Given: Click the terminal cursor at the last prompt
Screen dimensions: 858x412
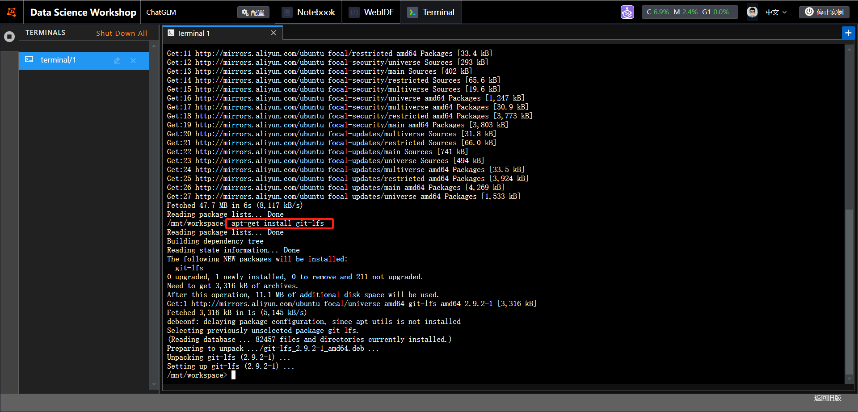Looking at the screenshot, I should [233, 375].
